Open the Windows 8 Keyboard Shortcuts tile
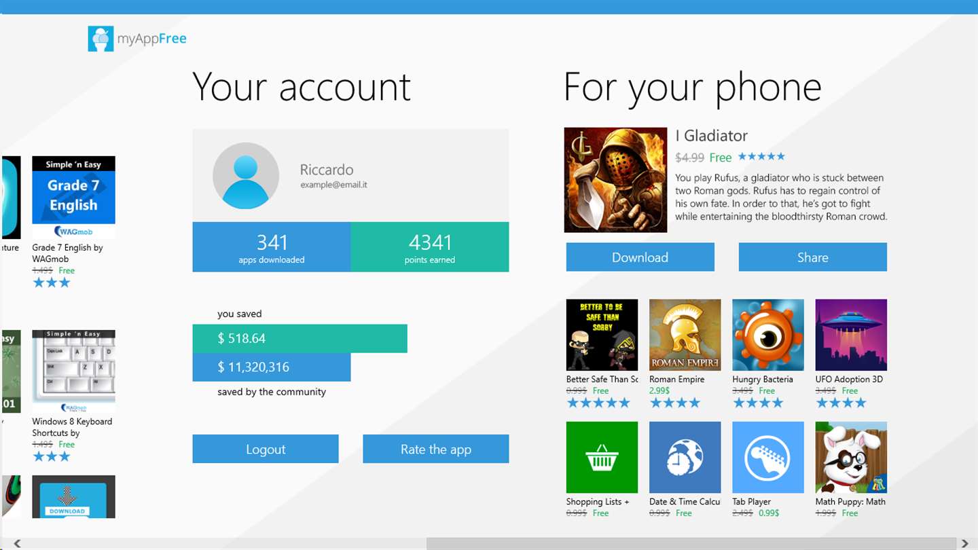Viewport: 978px width, 550px height. click(73, 371)
